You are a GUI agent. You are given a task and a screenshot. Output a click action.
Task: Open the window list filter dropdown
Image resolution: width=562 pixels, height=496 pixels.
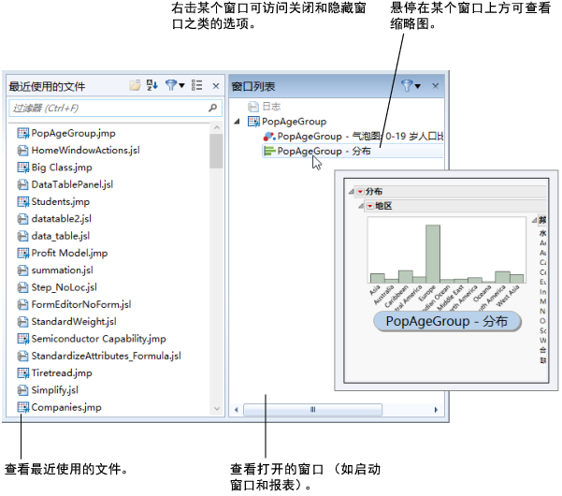point(411,86)
